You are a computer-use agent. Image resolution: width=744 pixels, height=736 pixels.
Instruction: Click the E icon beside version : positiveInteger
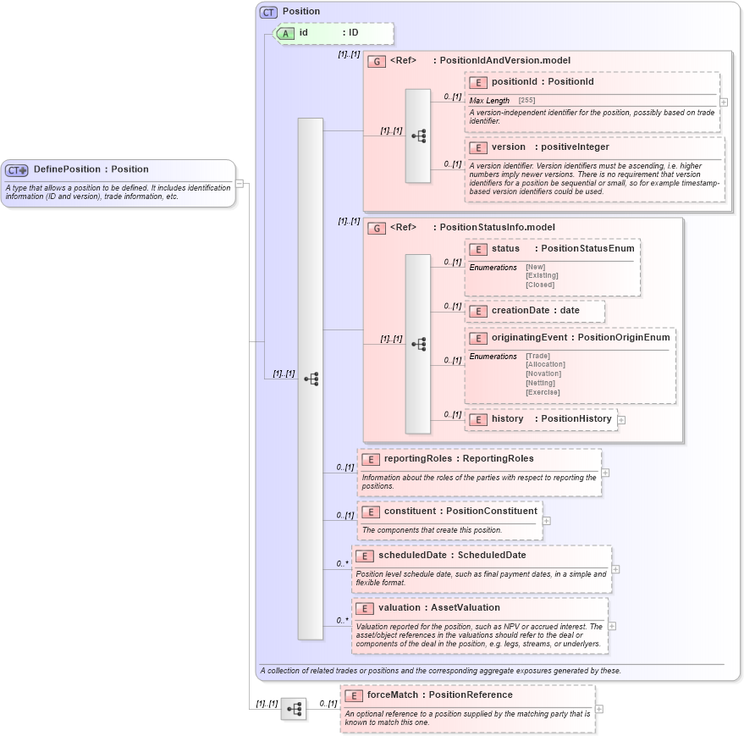478,147
